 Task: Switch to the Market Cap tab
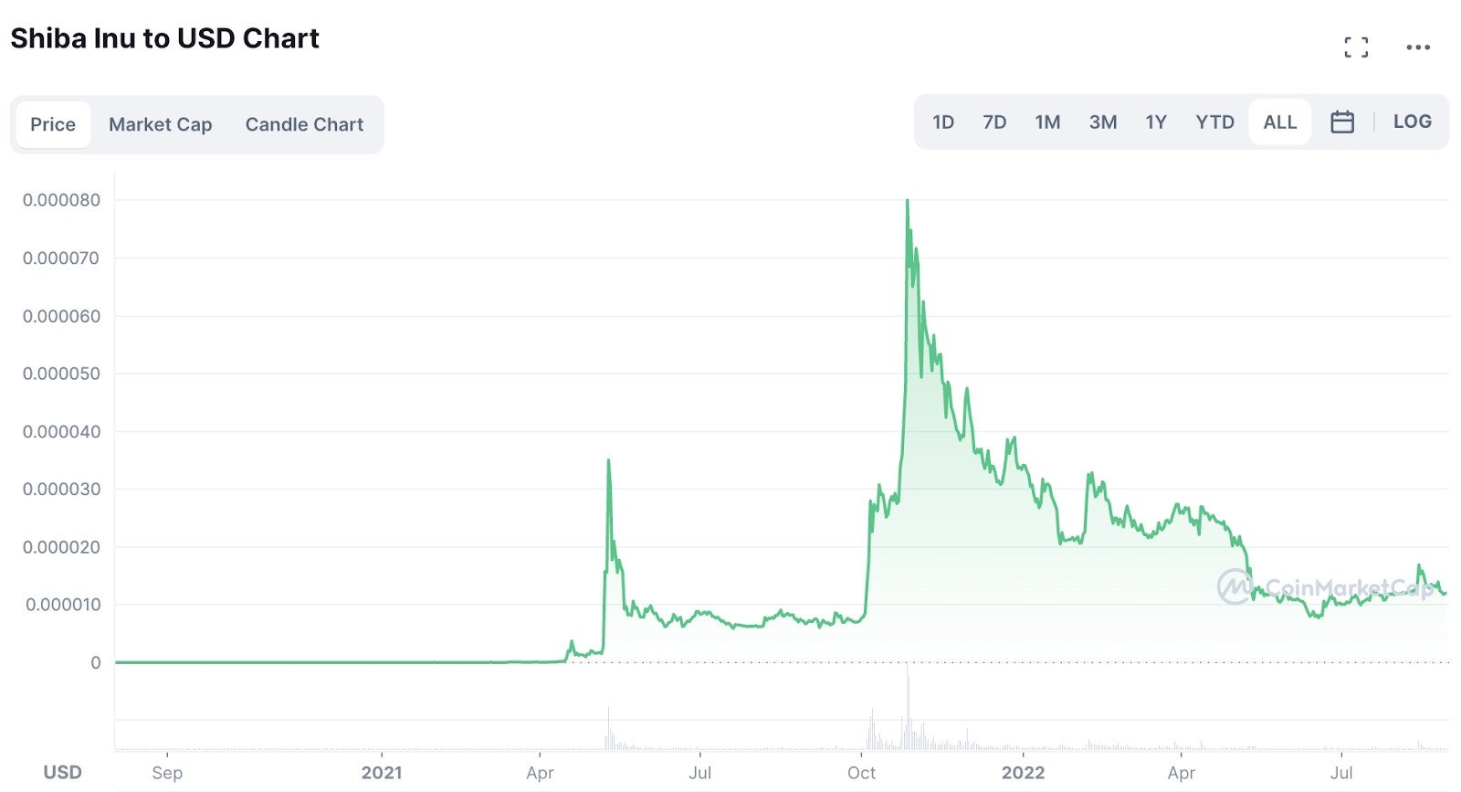[160, 124]
